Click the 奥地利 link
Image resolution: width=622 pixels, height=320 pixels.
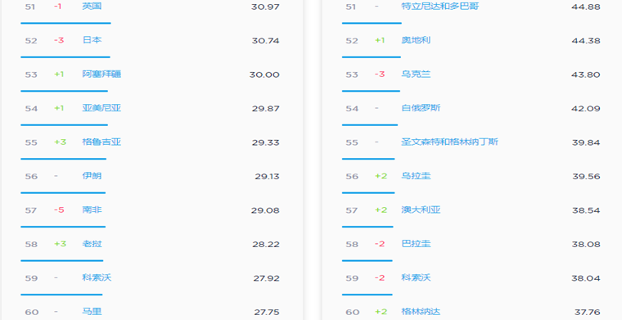tap(416, 40)
